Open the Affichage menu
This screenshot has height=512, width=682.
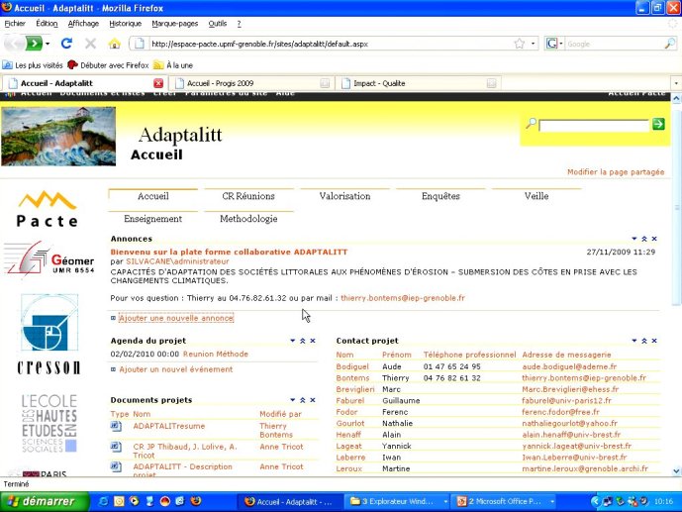point(83,24)
